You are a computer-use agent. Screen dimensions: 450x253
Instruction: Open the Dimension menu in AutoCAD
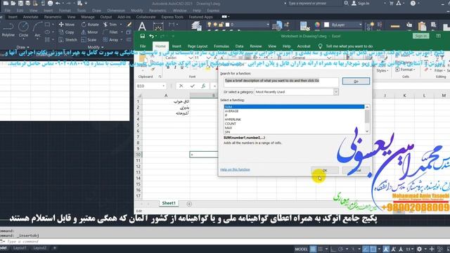(x=115, y=11)
